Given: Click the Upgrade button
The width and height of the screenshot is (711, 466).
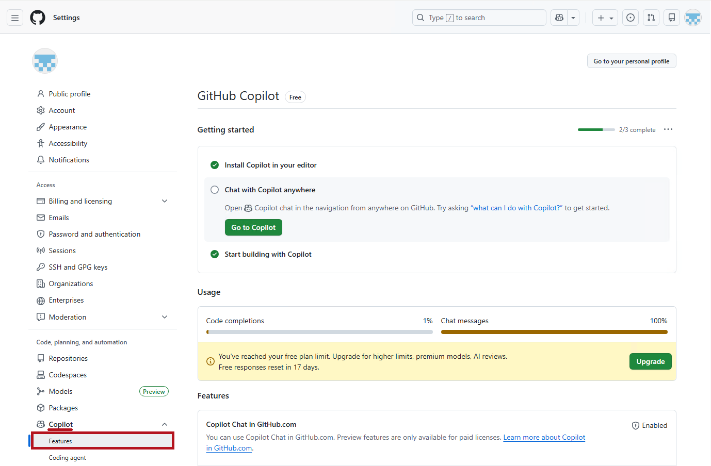Looking at the screenshot, I should point(650,361).
